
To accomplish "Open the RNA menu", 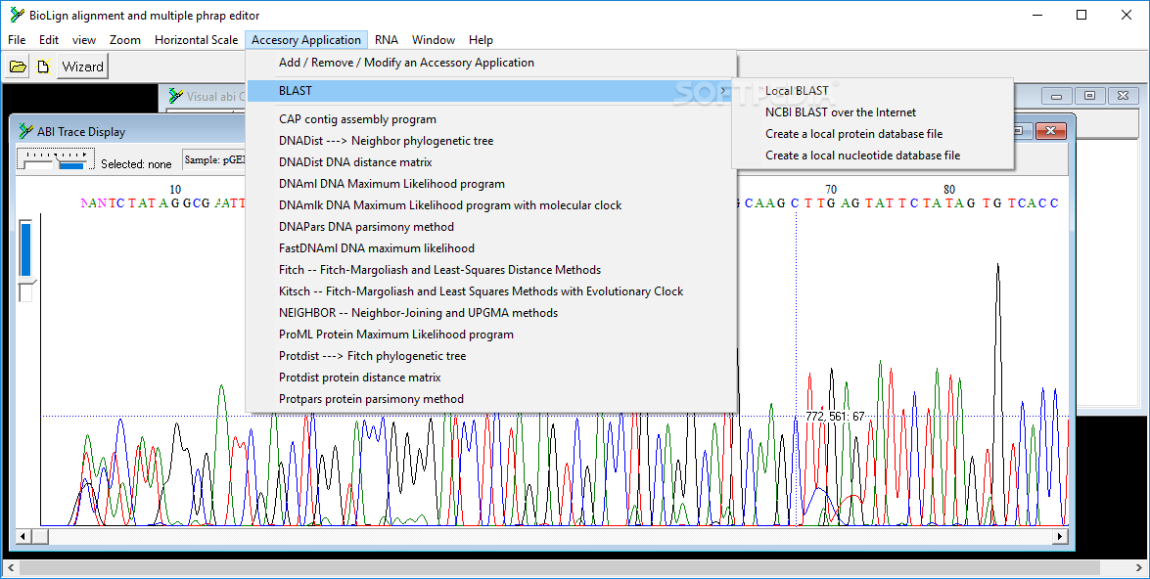I will coord(387,39).
